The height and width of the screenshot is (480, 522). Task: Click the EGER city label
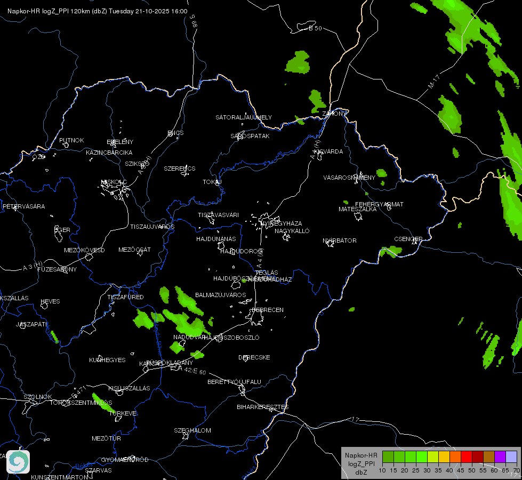tap(62, 230)
